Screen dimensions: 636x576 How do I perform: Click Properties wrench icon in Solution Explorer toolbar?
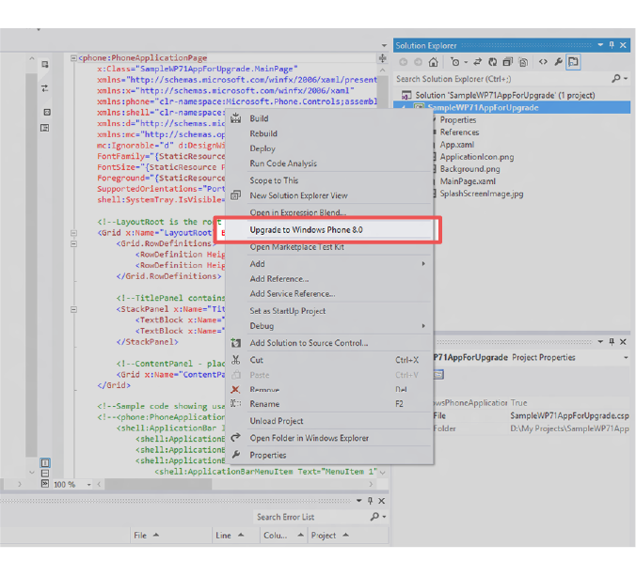click(559, 62)
